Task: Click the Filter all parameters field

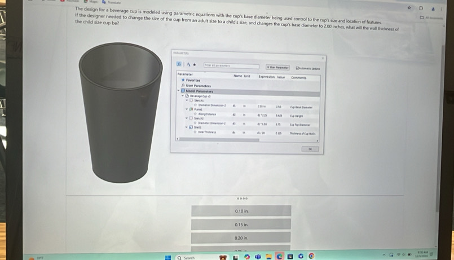Action: pyautogui.click(x=231, y=66)
